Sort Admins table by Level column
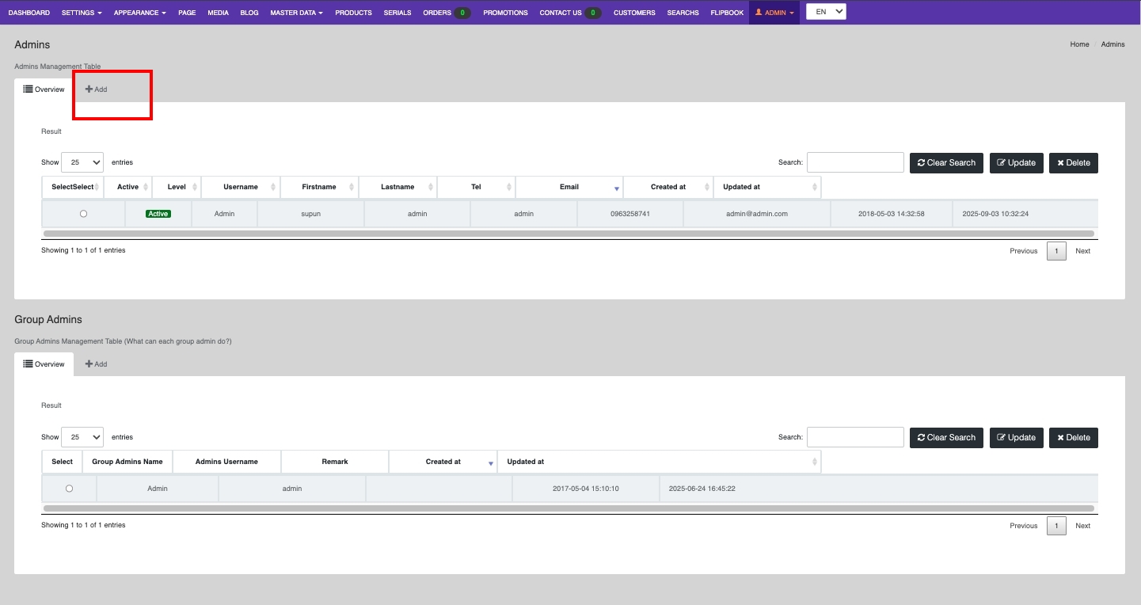 177,187
